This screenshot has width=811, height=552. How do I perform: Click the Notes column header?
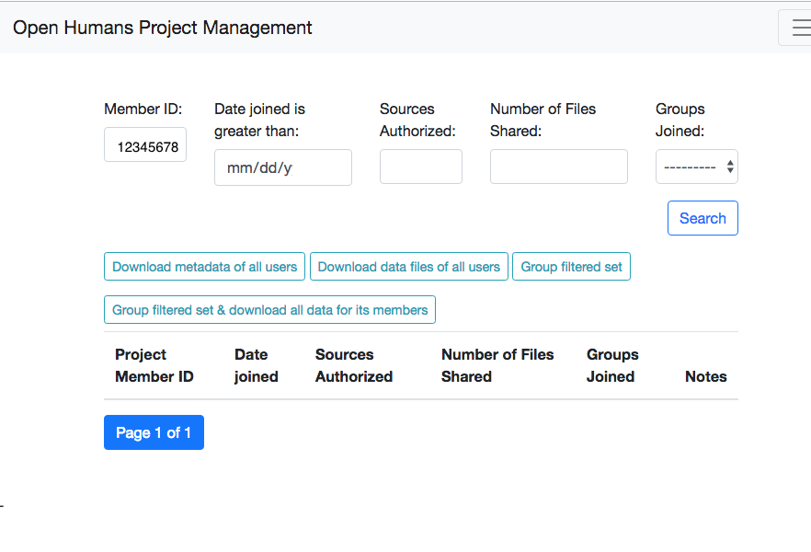pyautogui.click(x=705, y=376)
